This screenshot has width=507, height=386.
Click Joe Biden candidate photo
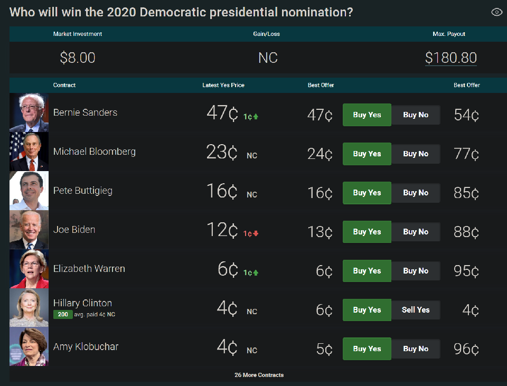pyautogui.click(x=29, y=230)
